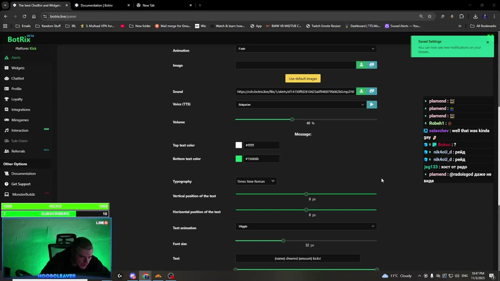Viewport: 500px width, 281px height.
Task: Open Chrome from the taskbar
Action: pos(146,276)
